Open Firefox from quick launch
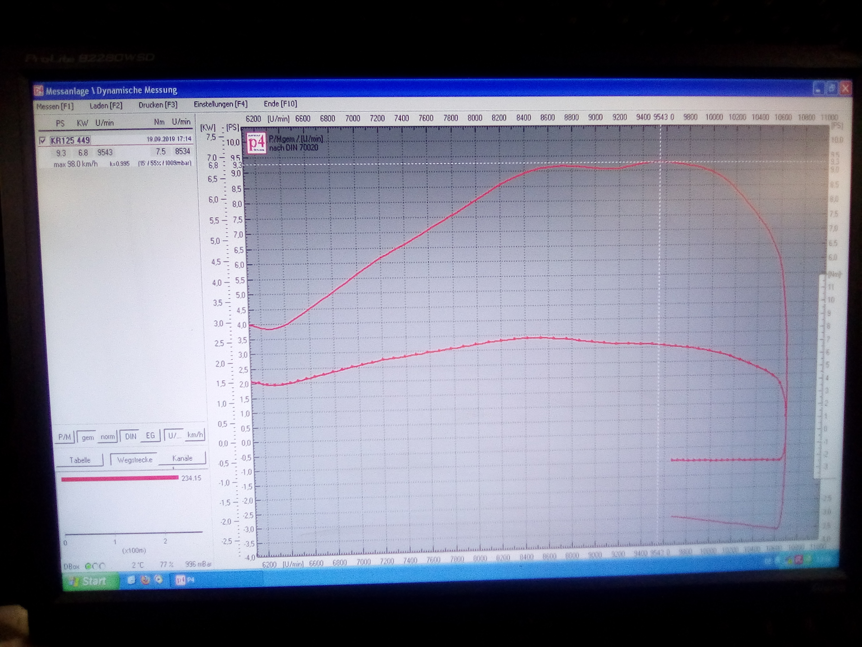Viewport: 862px width, 647px height. pos(145,580)
